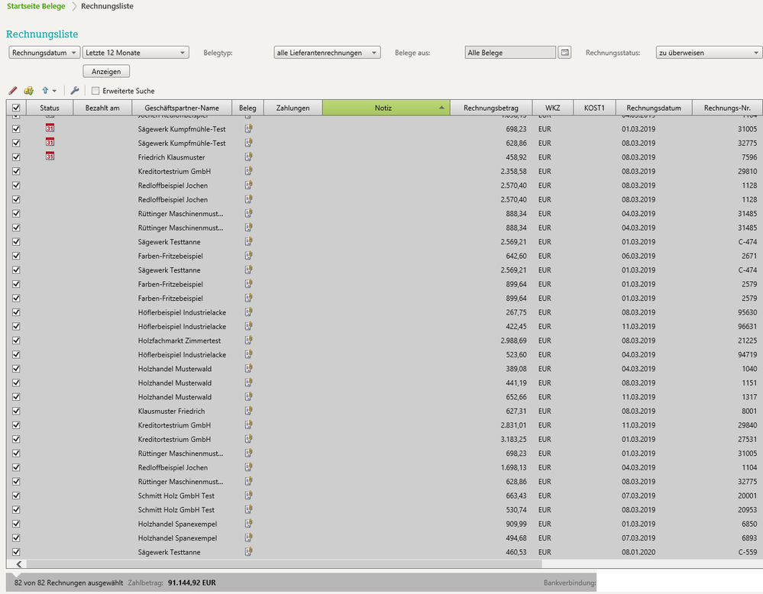Click the red pencil edit icon
763x594 pixels.
pyautogui.click(x=12, y=91)
